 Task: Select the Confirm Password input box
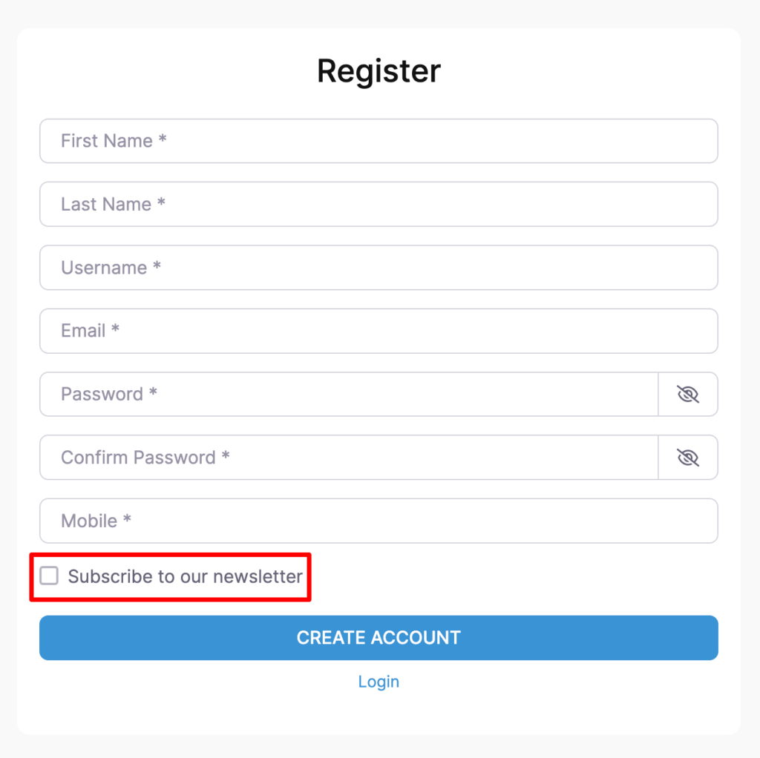tap(349, 458)
